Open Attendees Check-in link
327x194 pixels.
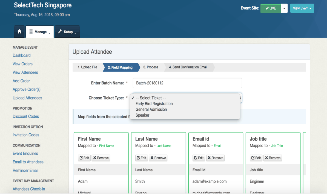(x=29, y=189)
